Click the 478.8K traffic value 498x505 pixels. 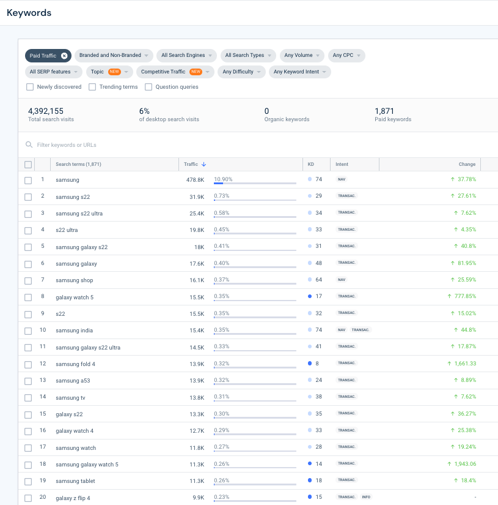coord(195,180)
